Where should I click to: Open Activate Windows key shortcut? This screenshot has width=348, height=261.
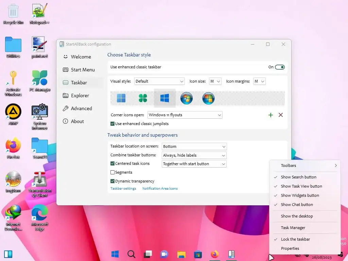13,83
